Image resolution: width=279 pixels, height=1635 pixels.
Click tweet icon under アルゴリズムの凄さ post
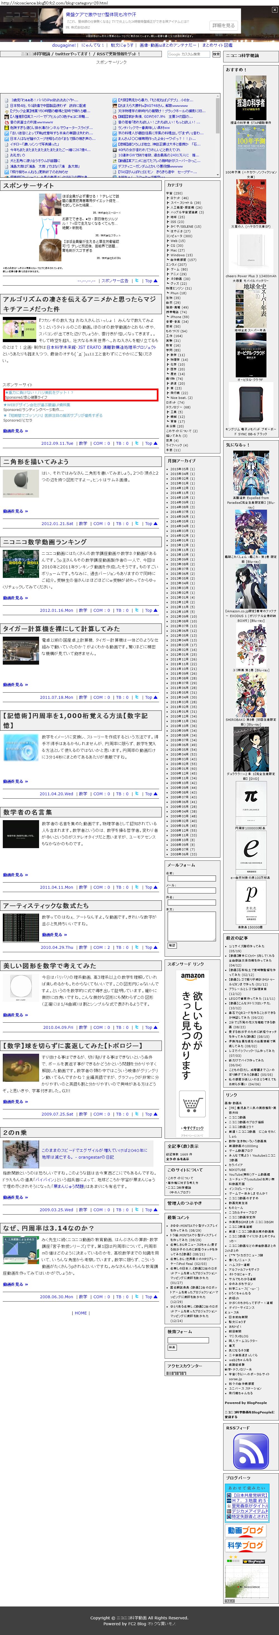[x=137, y=443]
